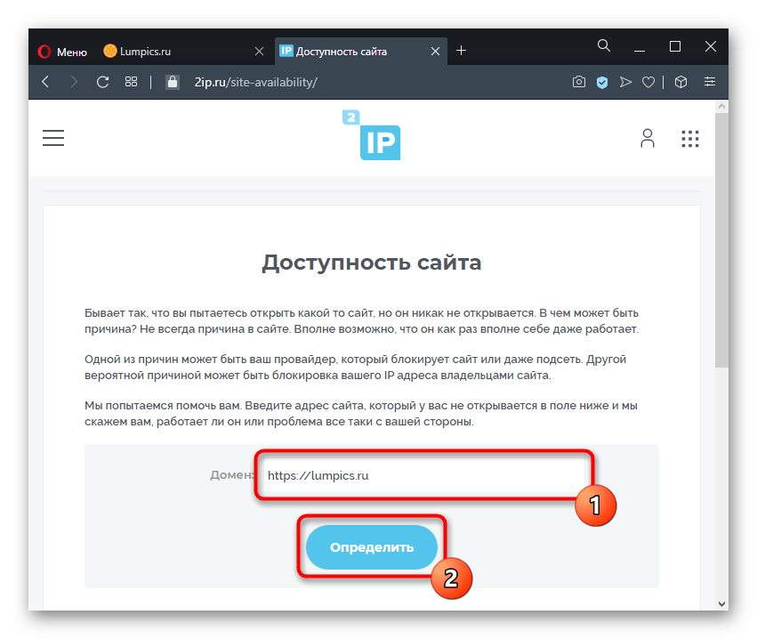Click the Определить button
757x639 pixels.
tap(372, 547)
